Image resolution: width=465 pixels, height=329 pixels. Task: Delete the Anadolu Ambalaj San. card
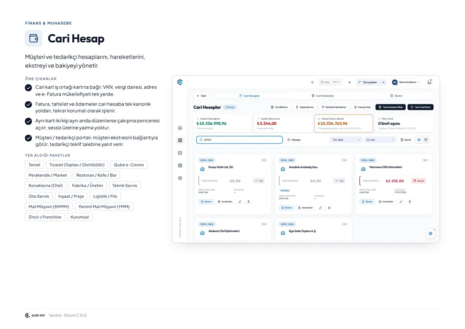329,208
